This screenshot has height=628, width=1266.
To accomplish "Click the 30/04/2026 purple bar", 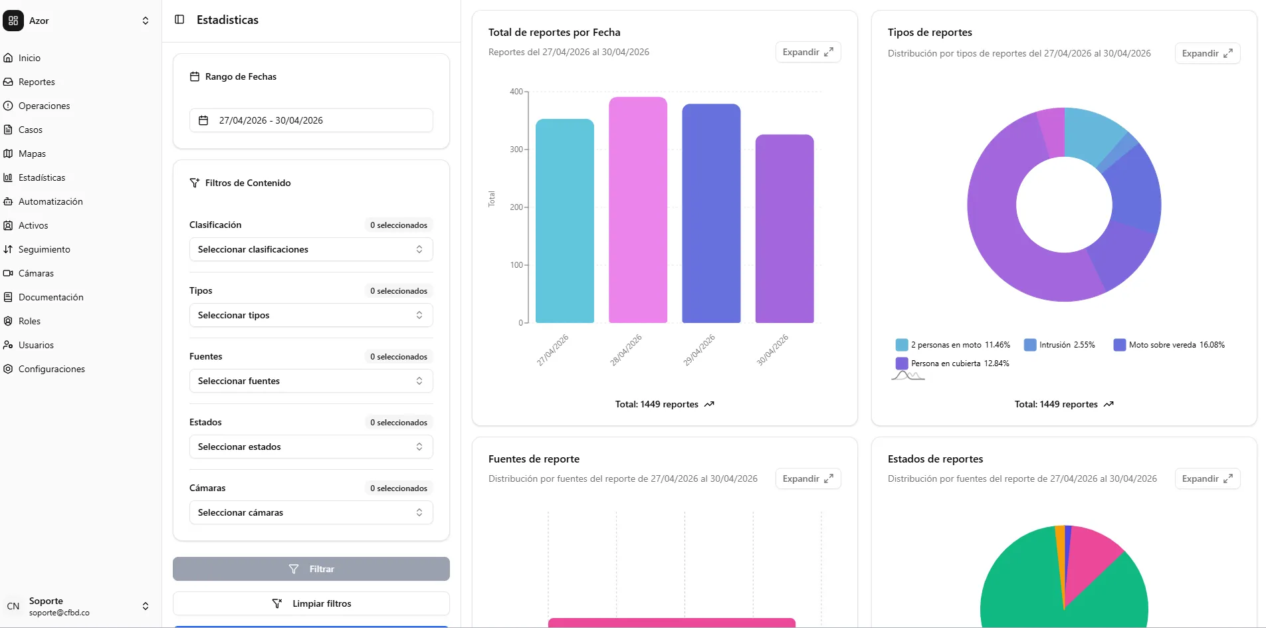I will click(x=785, y=229).
